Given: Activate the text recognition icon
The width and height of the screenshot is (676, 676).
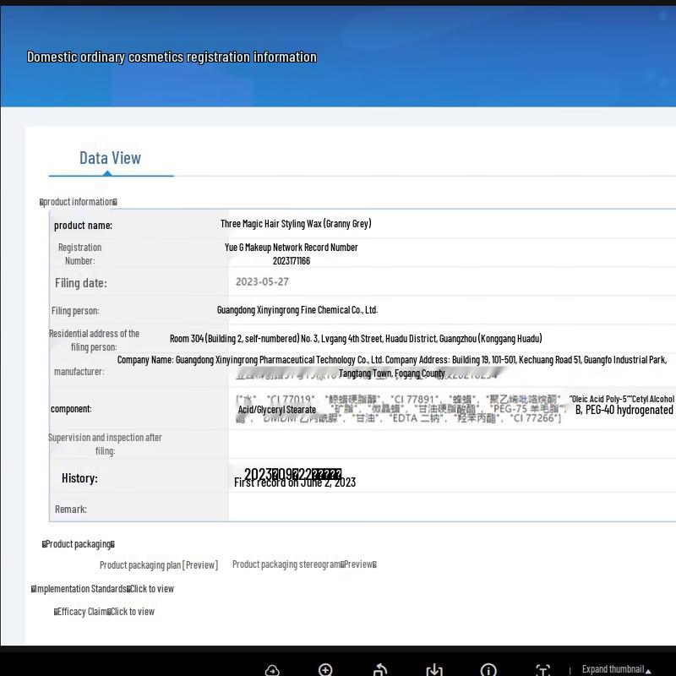Looking at the screenshot, I should tap(542, 670).
